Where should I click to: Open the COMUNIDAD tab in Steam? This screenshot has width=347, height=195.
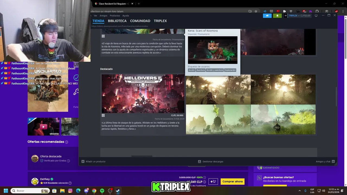[x=140, y=21]
